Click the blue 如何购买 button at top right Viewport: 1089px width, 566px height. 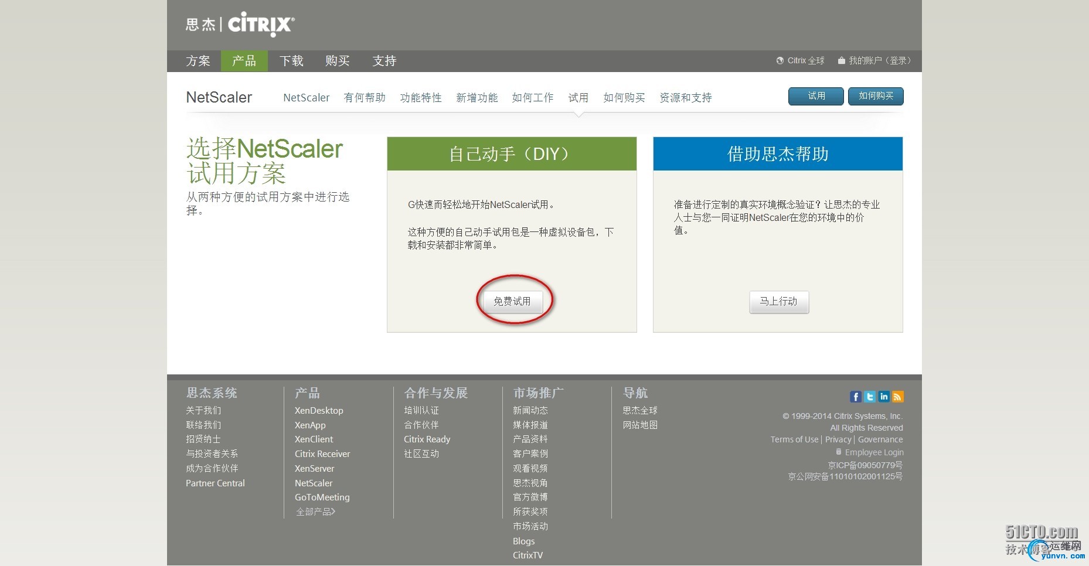876,96
